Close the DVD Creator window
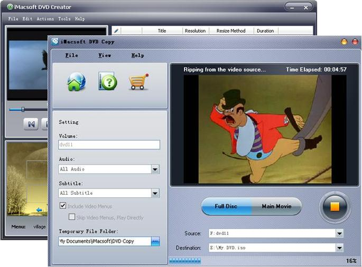 (x=306, y=8)
